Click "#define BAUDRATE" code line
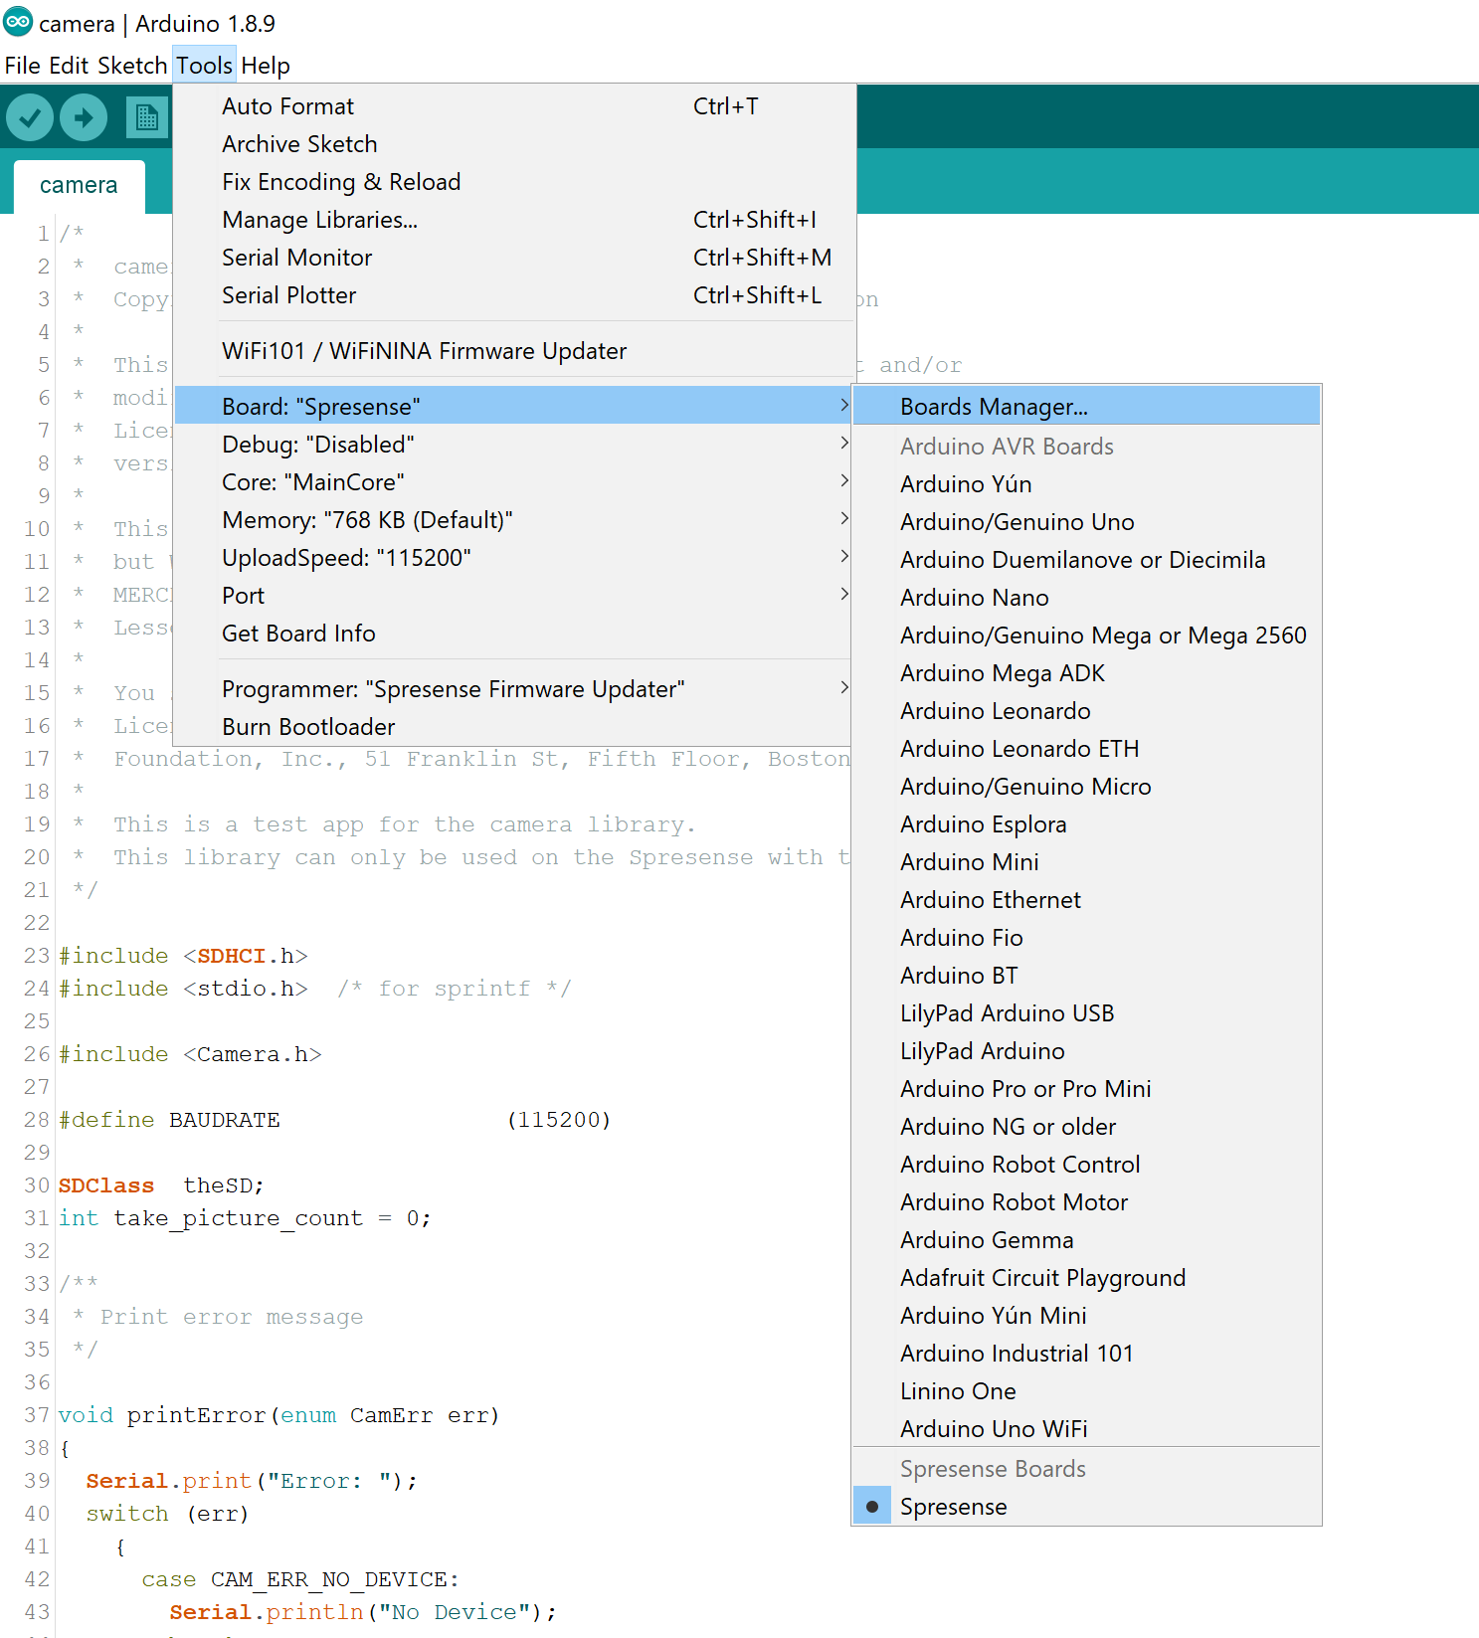Viewport: 1479px width, 1638px height. click(334, 1120)
